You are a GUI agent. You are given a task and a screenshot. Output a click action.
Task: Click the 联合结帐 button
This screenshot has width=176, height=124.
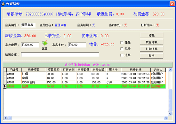[x=152, y=42]
